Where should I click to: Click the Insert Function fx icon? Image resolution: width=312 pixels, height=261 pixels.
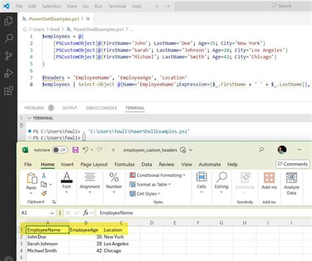click(86, 212)
